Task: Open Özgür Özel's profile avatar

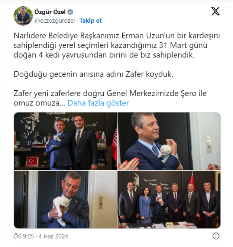Action: (23, 16)
